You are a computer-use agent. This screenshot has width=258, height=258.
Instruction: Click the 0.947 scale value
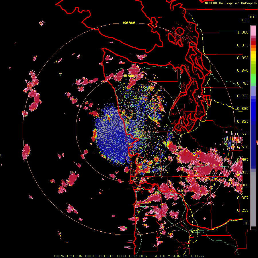243,45
